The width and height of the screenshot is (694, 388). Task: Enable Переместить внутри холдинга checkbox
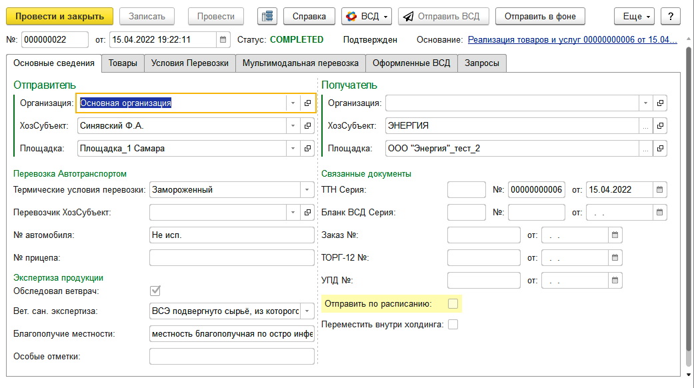tap(453, 324)
